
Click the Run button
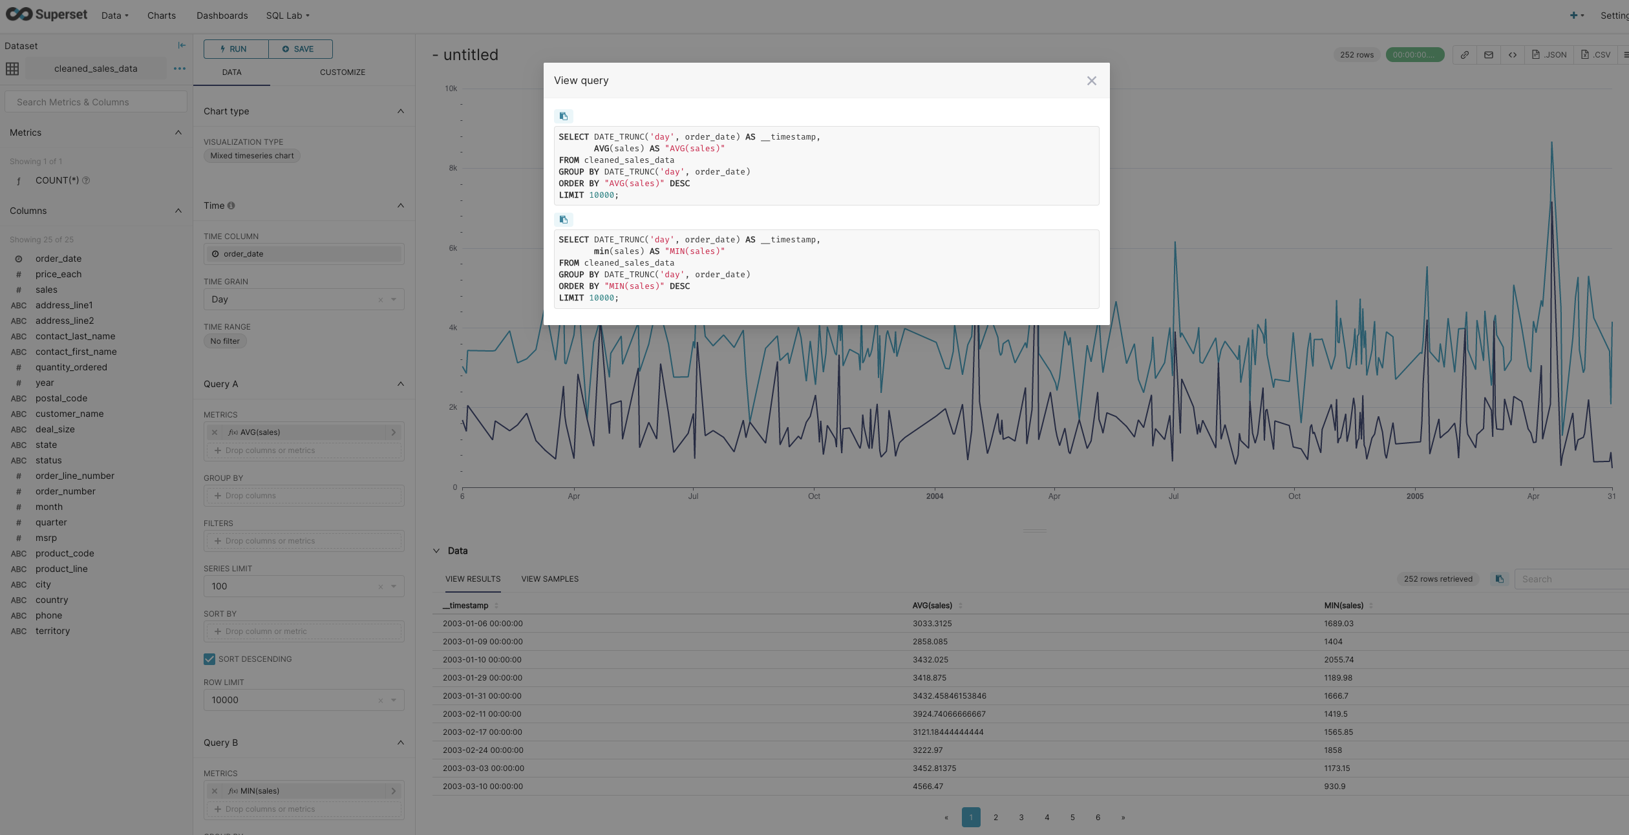tap(235, 49)
